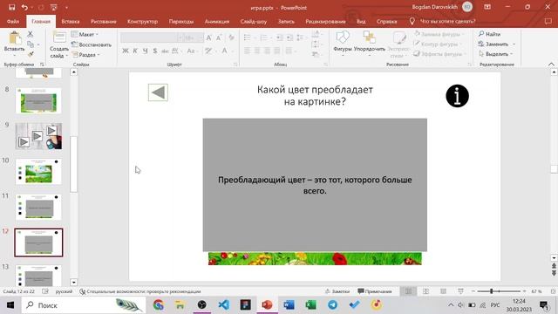
Task: Open Word from the taskbar
Action: click(289, 304)
